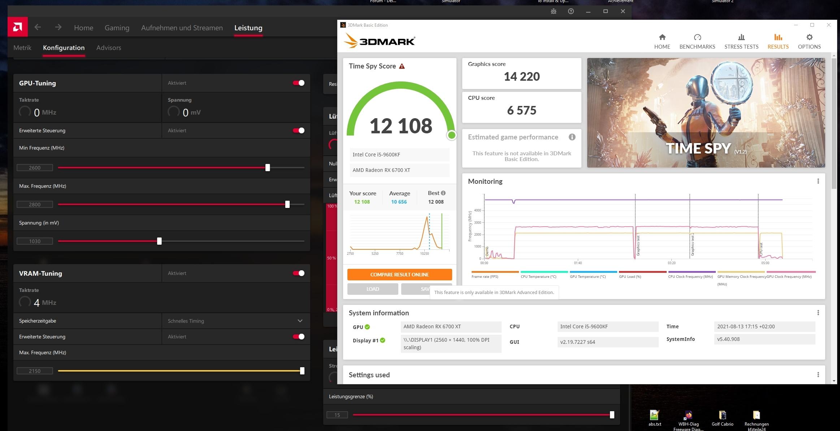Image resolution: width=840 pixels, height=431 pixels.
Task: Click the Graphics score value 14 220
Action: click(x=522, y=76)
